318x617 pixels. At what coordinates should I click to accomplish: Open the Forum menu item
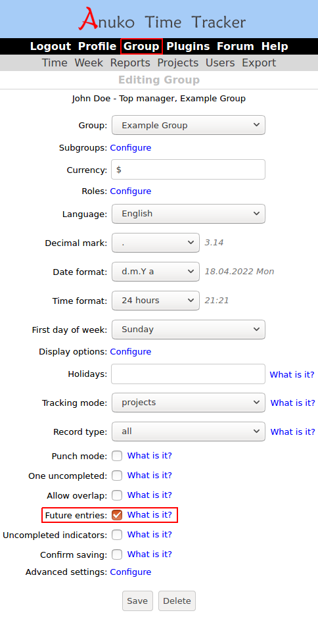tap(235, 47)
